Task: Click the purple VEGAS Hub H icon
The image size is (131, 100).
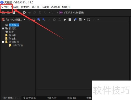Action: pos(61,13)
